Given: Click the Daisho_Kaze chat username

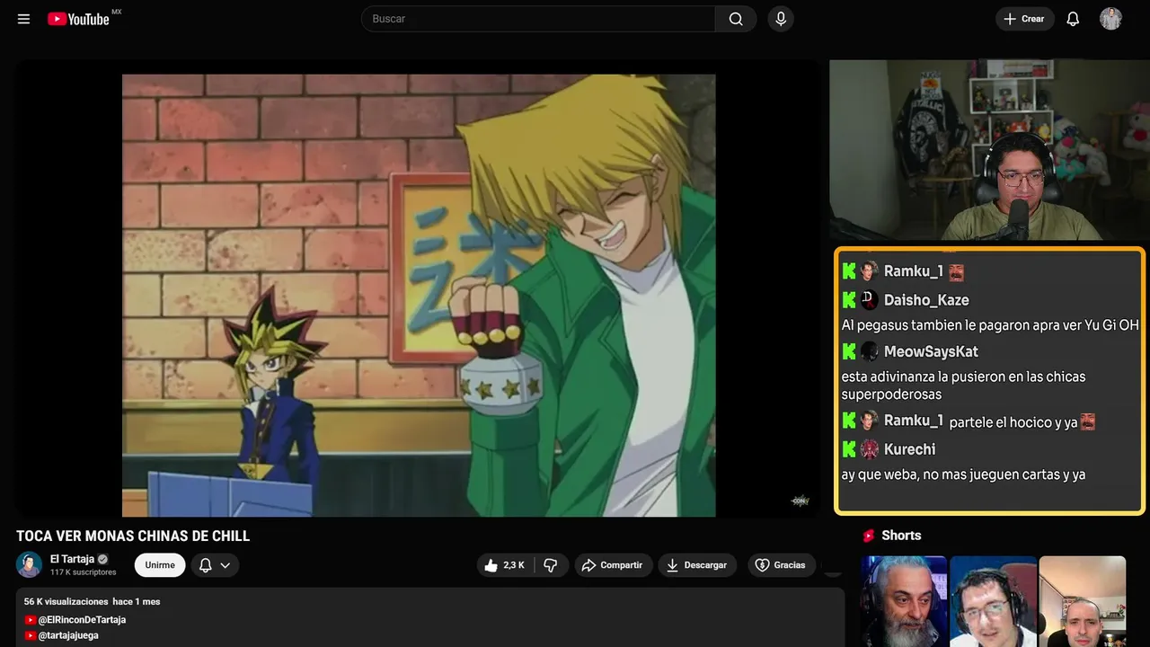Looking at the screenshot, I should coord(926,300).
